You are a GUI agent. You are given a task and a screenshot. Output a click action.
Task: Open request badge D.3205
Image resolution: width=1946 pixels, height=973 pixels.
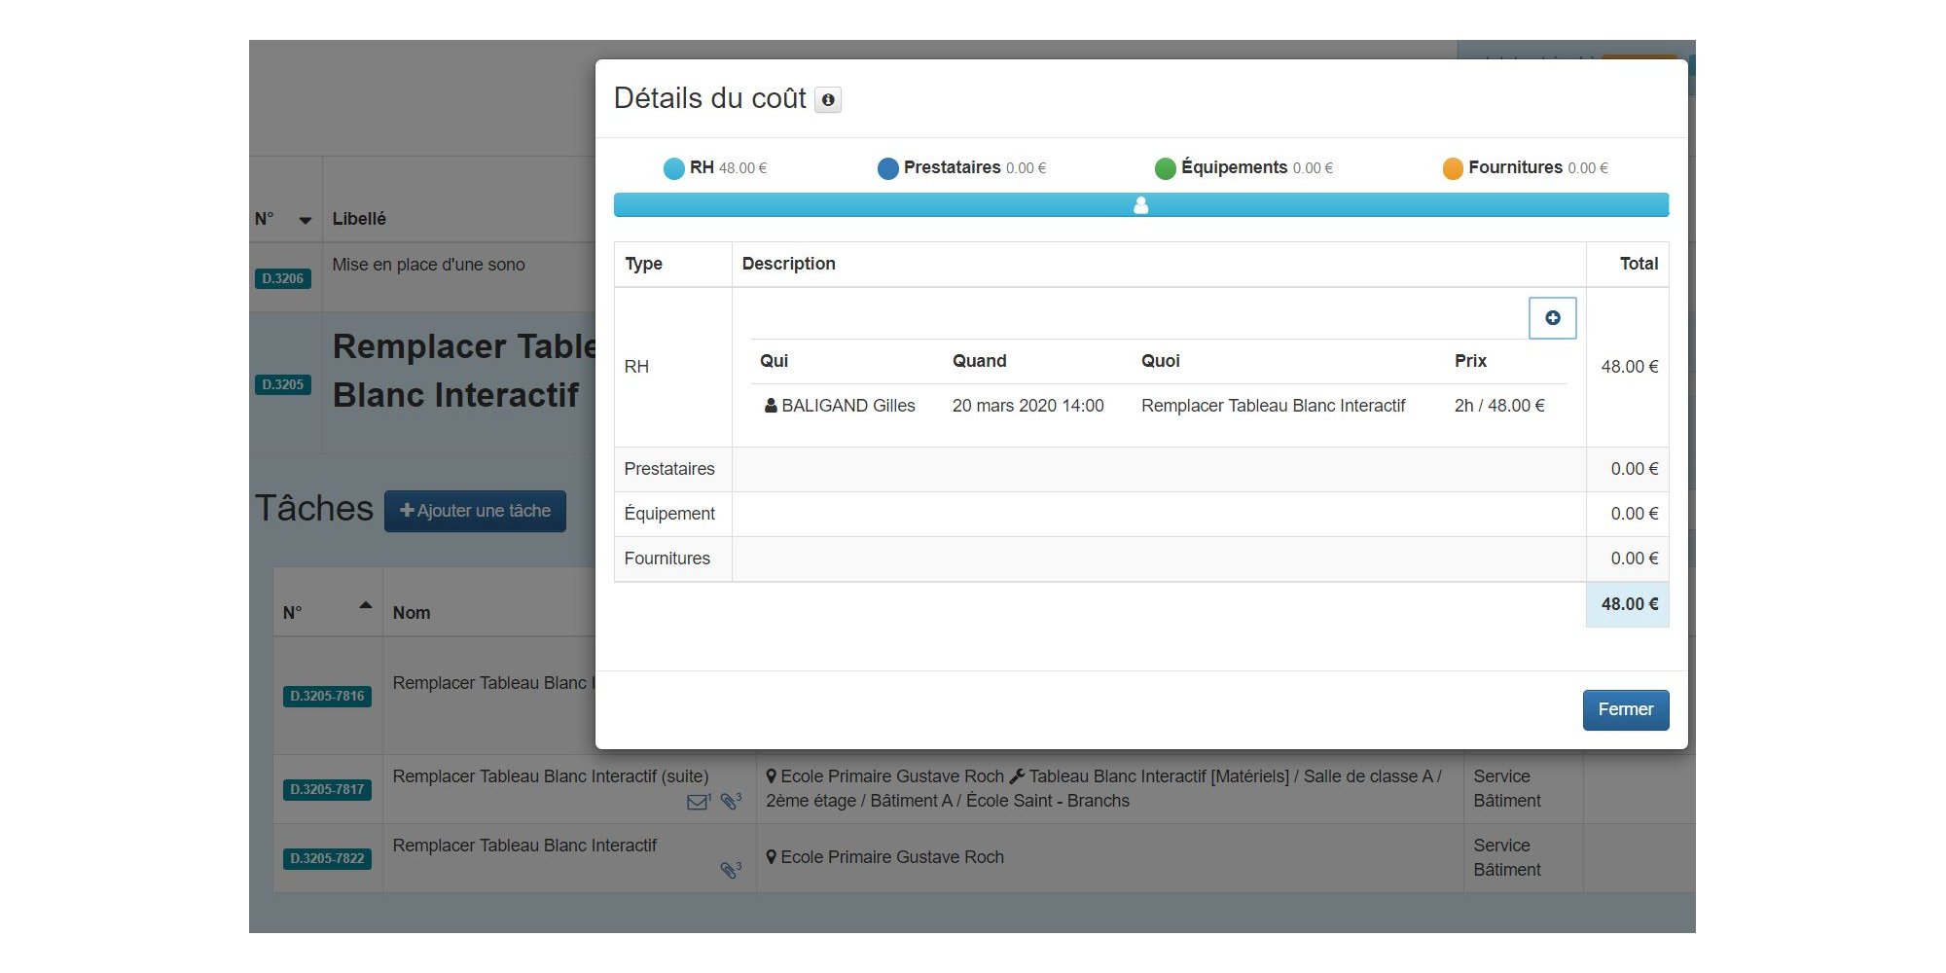283,384
